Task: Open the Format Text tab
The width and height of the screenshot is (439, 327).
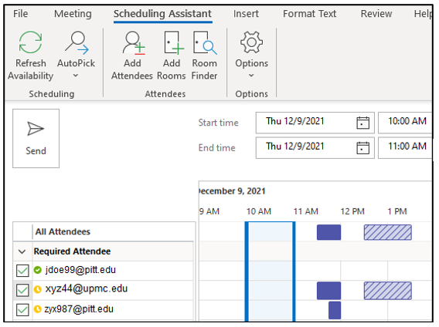Action: tap(309, 14)
